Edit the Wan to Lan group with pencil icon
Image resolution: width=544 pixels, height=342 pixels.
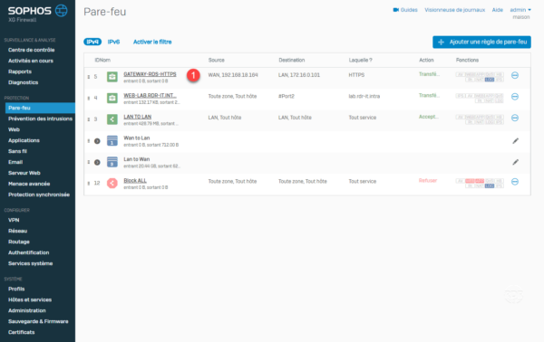pos(516,141)
